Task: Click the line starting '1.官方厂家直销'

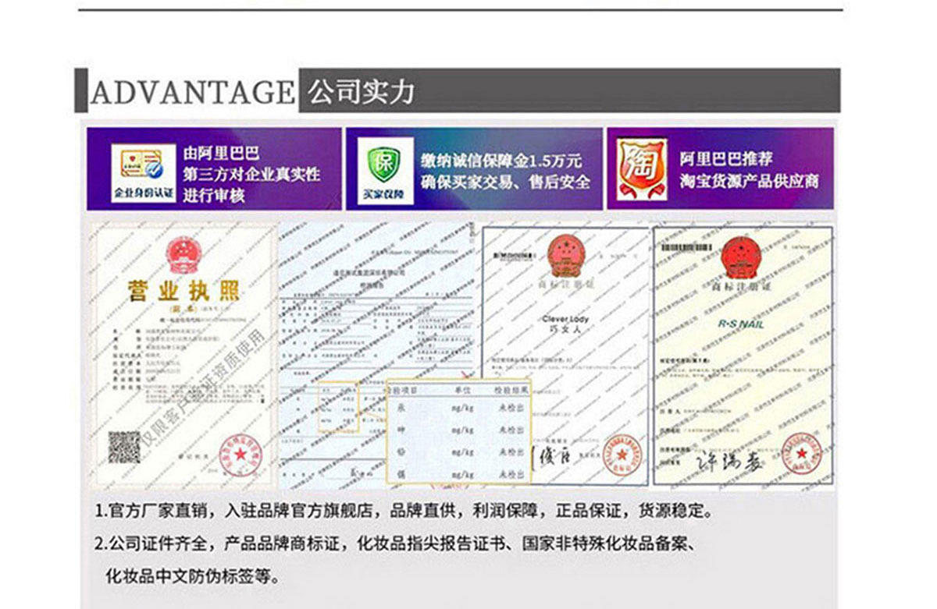Action: 403,512
